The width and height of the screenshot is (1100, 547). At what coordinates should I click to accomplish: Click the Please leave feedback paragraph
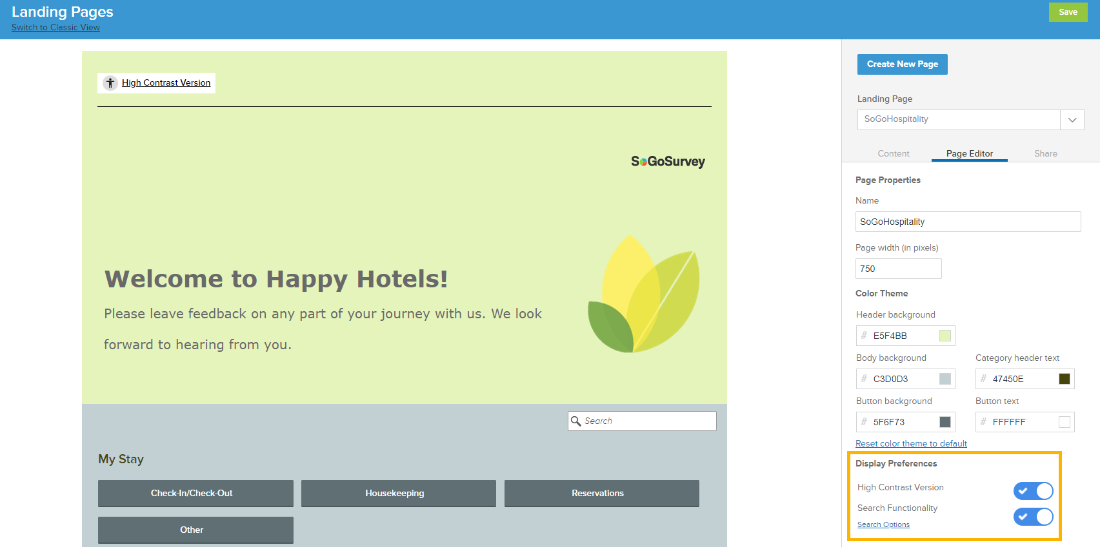[323, 329]
